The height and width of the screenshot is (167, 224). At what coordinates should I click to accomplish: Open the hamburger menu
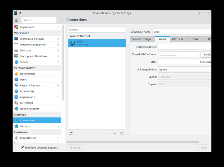(61, 20)
